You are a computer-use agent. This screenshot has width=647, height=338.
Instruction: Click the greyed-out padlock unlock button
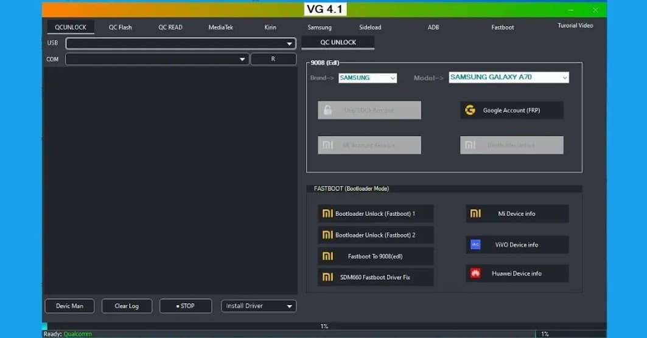pos(369,110)
